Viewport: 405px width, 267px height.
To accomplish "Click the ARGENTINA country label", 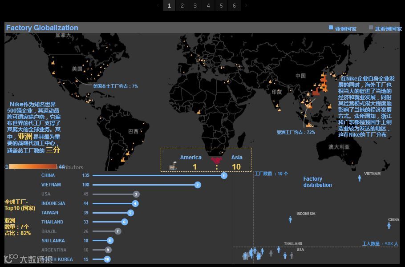I will tap(54, 250).
